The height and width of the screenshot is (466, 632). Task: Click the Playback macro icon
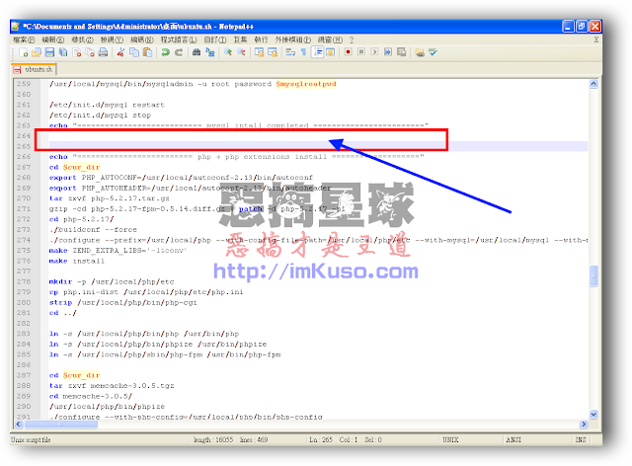click(x=375, y=52)
